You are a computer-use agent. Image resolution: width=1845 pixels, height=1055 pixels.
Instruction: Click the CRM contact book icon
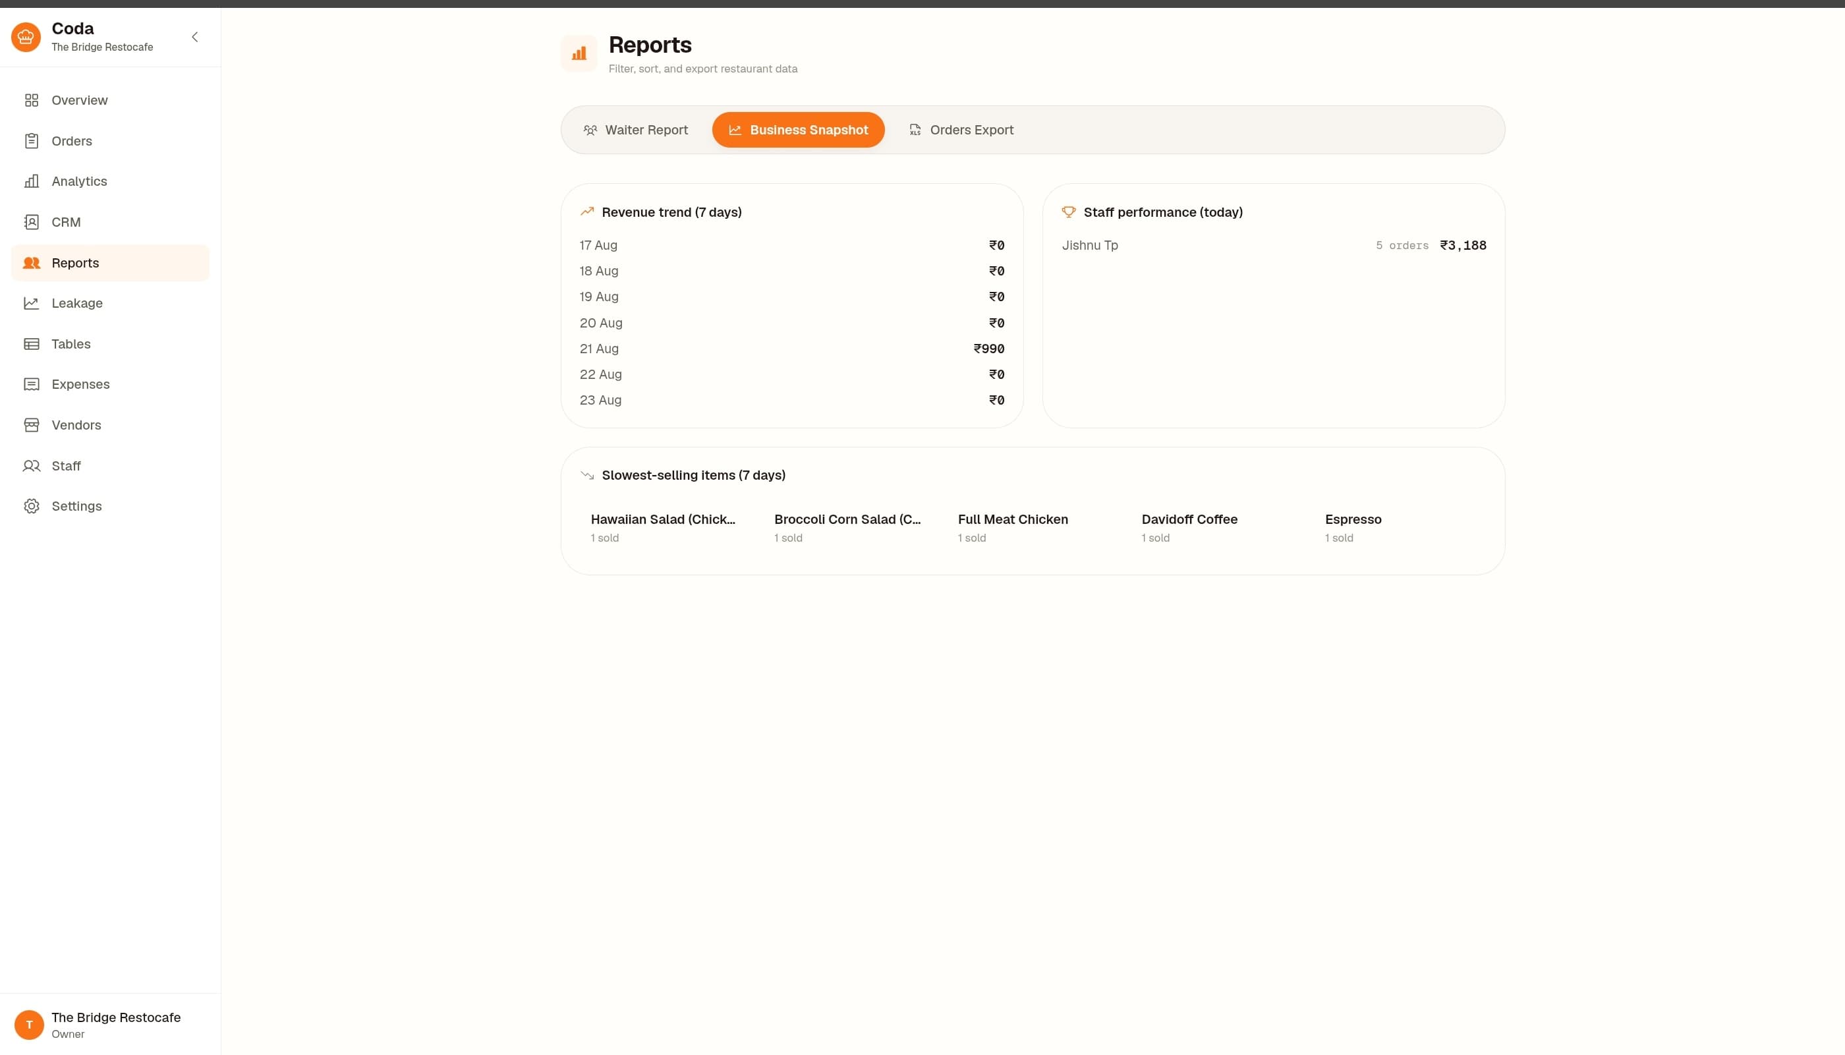[x=31, y=221]
